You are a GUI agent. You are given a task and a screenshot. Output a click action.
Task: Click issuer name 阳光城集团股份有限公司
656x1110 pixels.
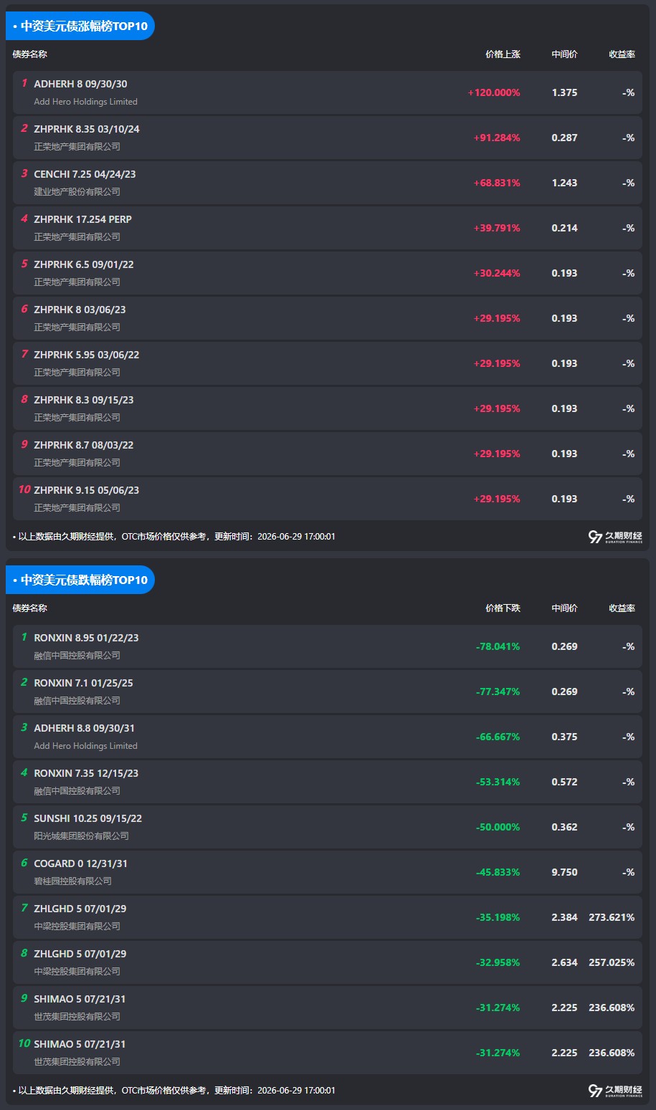(81, 836)
